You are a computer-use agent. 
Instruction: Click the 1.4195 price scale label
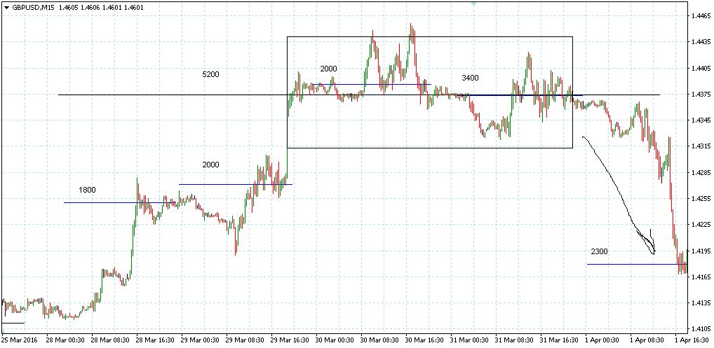[701, 251]
